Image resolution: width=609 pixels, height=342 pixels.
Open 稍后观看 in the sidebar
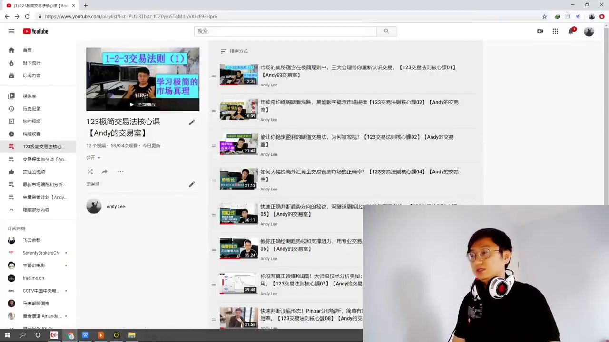38,134
